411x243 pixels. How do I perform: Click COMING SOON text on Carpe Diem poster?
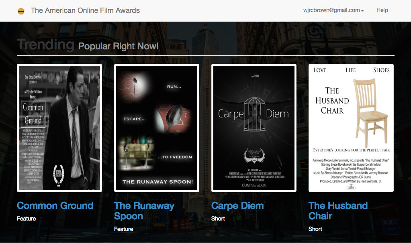(x=254, y=185)
